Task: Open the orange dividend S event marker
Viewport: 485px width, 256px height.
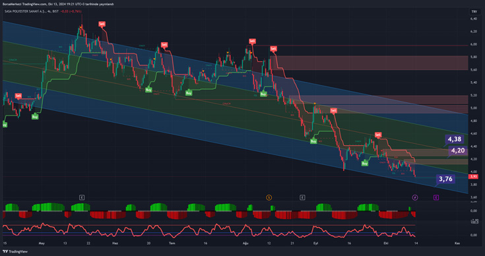Action: click(x=269, y=197)
